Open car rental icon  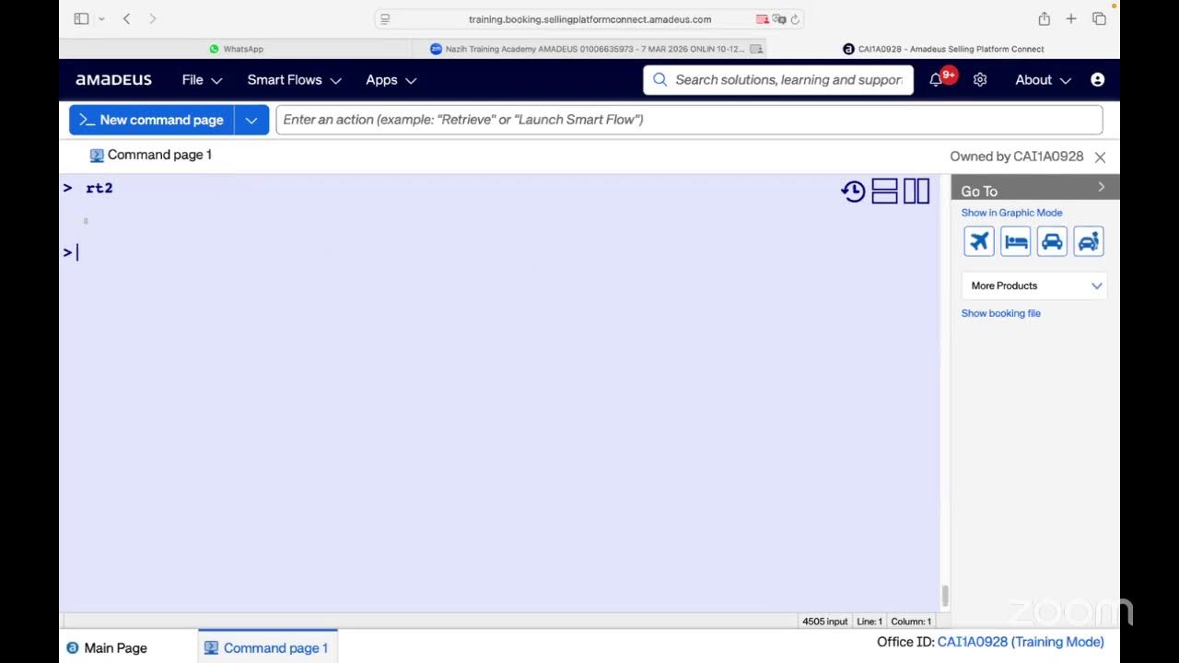coord(1052,241)
